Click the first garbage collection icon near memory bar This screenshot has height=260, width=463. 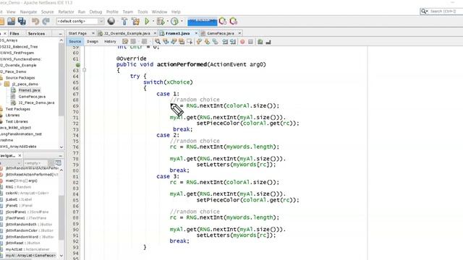[223, 21]
